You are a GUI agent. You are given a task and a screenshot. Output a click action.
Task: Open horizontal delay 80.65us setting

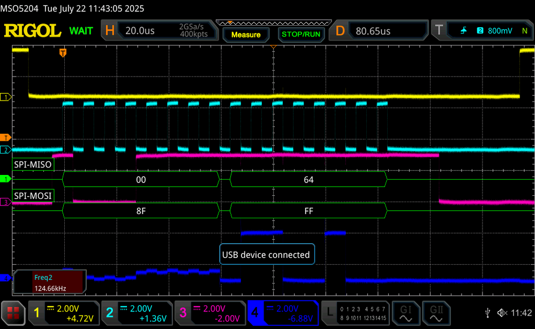click(x=373, y=31)
